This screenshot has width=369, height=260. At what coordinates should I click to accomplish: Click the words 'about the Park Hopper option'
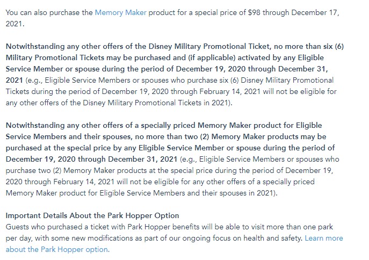[57, 249]
